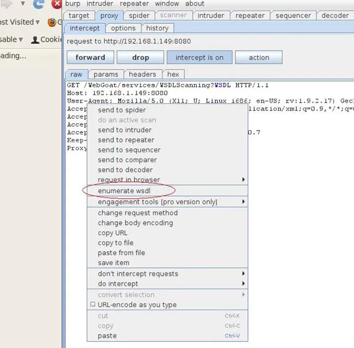The image size is (354, 348).
Task: Select enumerate wsdl from context menu
Action: (x=129, y=190)
